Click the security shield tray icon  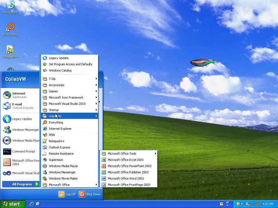point(238,204)
